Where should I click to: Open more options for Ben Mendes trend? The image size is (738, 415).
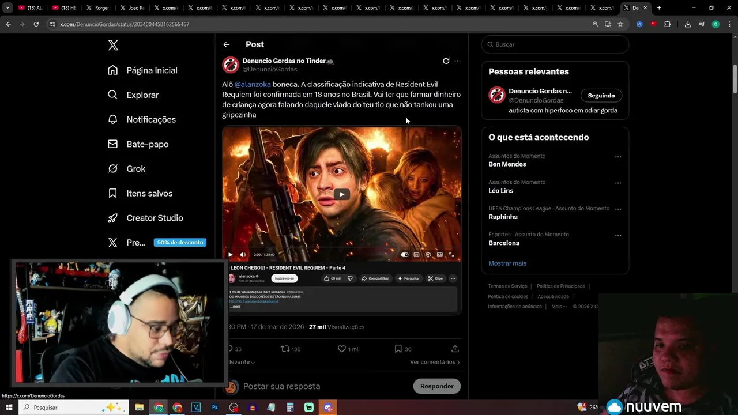coord(618,157)
